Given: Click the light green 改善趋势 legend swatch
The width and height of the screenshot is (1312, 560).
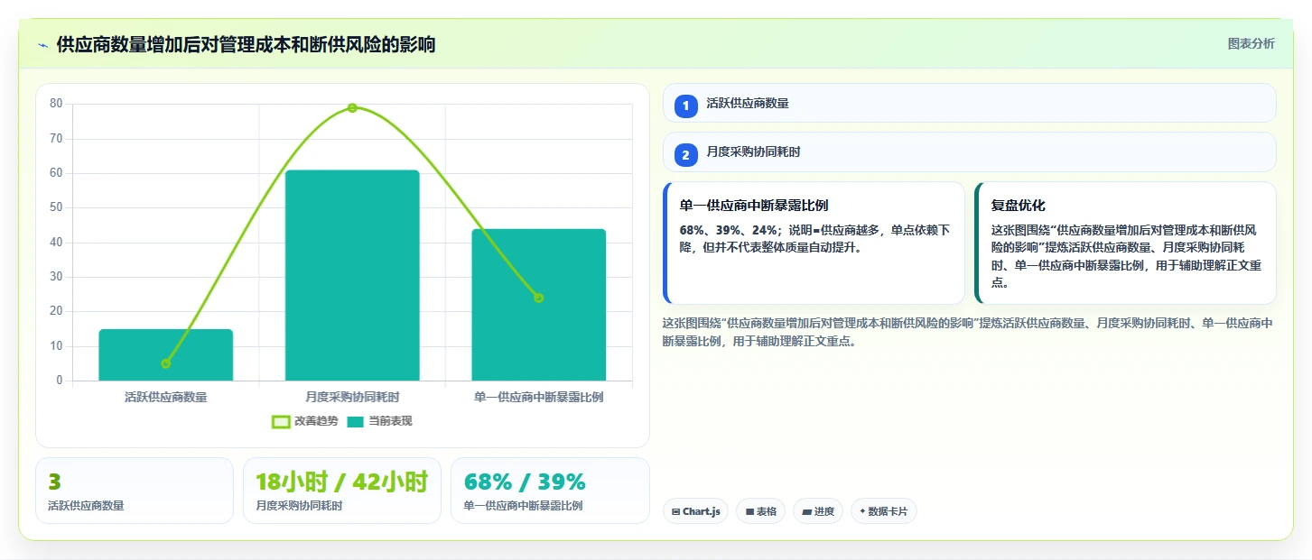Looking at the screenshot, I should click(281, 421).
